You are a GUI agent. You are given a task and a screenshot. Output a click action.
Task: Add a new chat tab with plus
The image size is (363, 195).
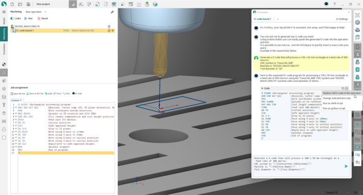click(x=277, y=19)
